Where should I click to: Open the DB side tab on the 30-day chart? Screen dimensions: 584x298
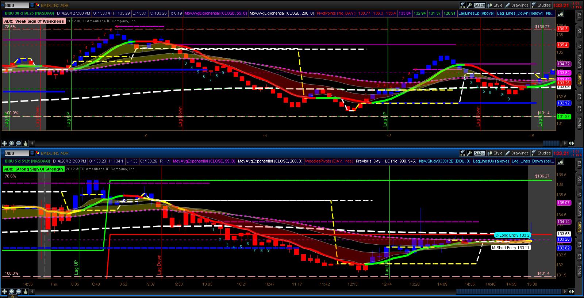pos(579,97)
